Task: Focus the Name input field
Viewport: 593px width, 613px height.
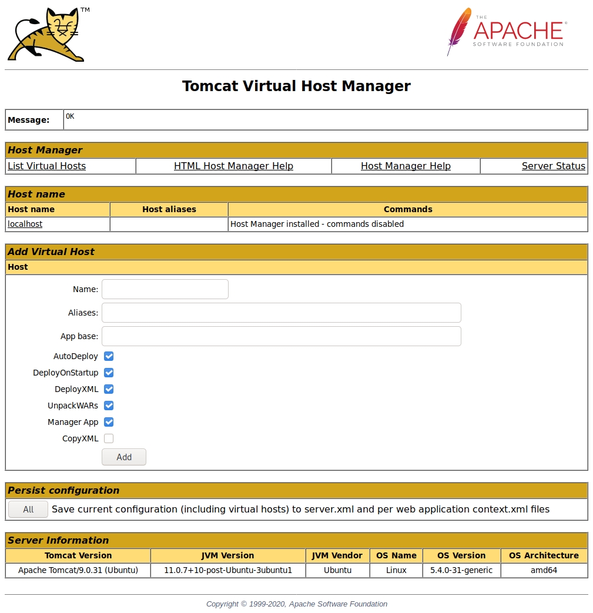Action: pos(165,289)
